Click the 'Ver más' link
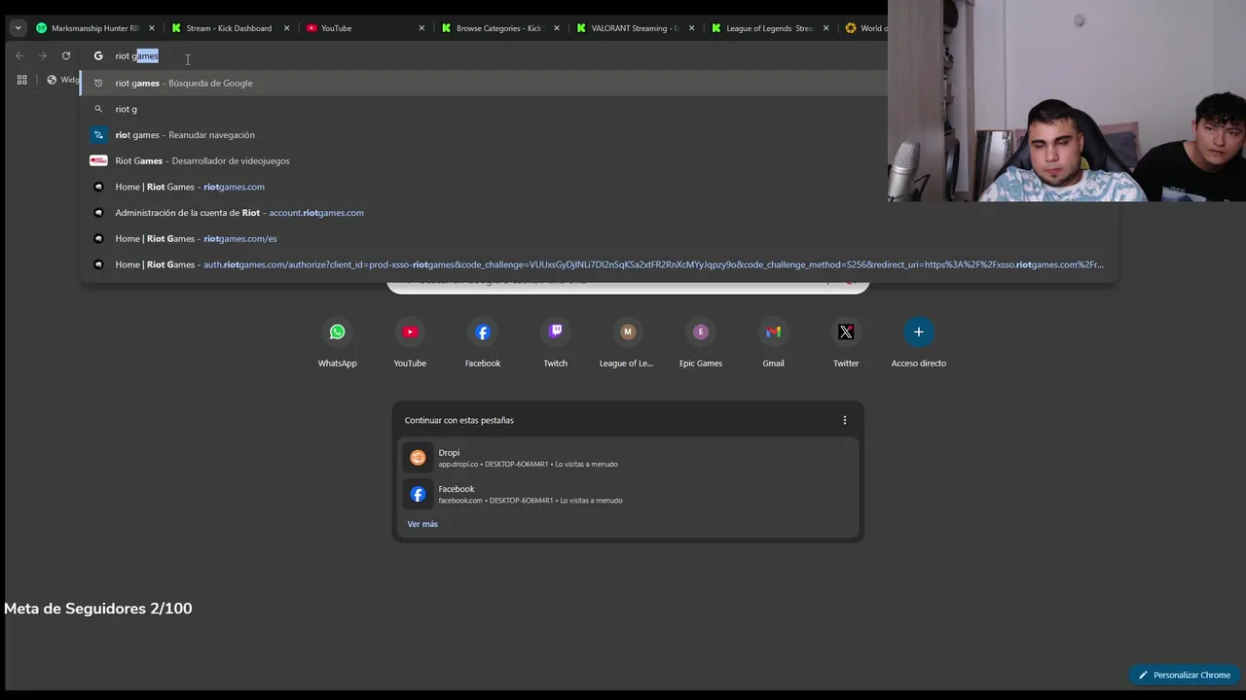 [422, 524]
